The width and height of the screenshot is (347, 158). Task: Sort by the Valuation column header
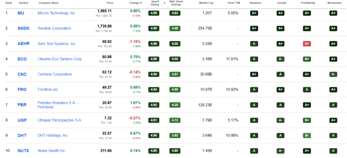coord(255,3)
